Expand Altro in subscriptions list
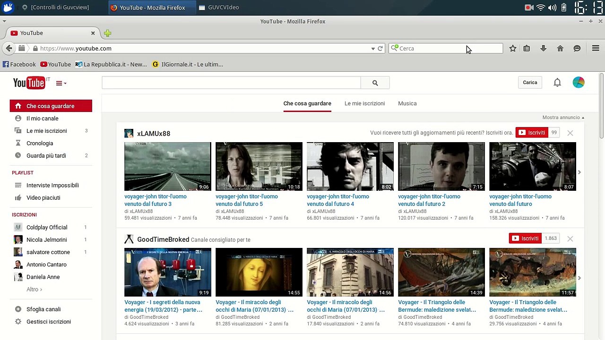The image size is (605, 340). [34, 289]
